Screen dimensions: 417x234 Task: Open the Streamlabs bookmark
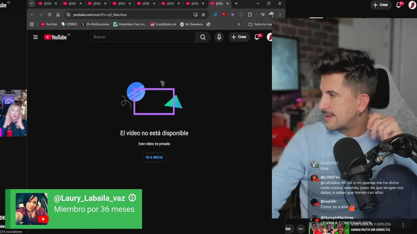click(x=130, y=24)
